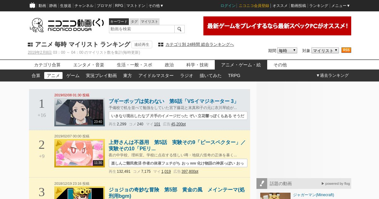Click the 連続再生 button
The height and width of the screenshot is (199, 379).
(142, 45)
